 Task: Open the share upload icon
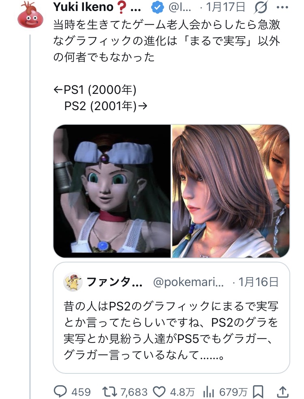coord(283,391)
